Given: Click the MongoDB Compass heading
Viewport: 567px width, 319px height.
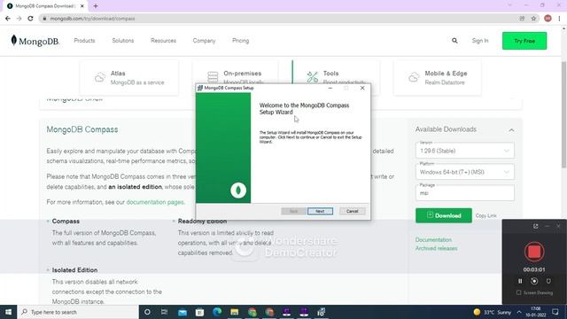Looking at the screenshot, I should coord(82,129).
